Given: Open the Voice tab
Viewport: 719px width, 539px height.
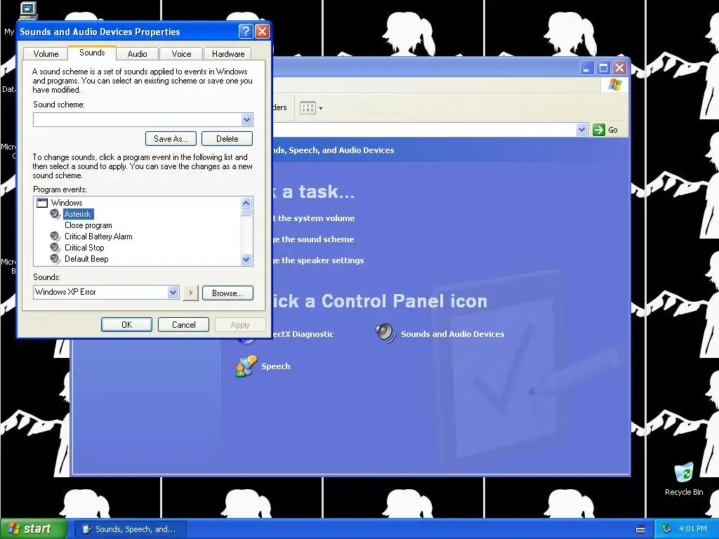Looking at the screenshot, I should 181,53.
